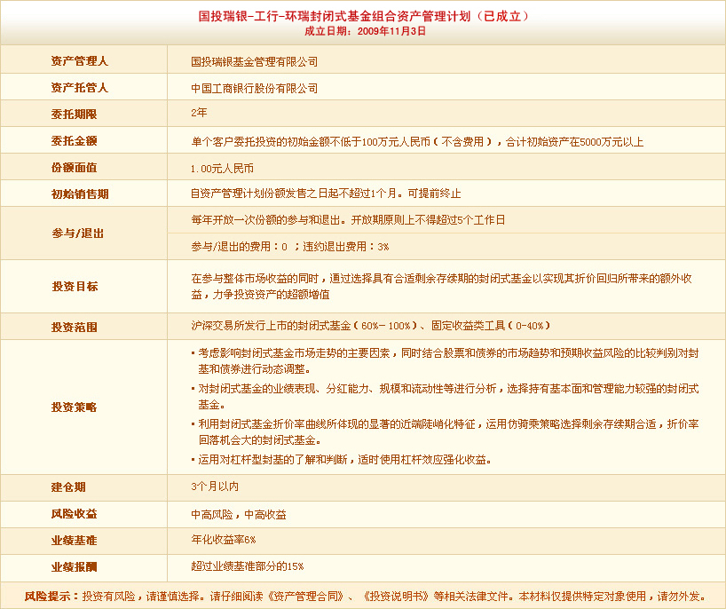Image resolution: width=726 pixels, height=609 pixels.
Task: Click the bullet about 杠杆型封基
Action: tap(344, 460)
